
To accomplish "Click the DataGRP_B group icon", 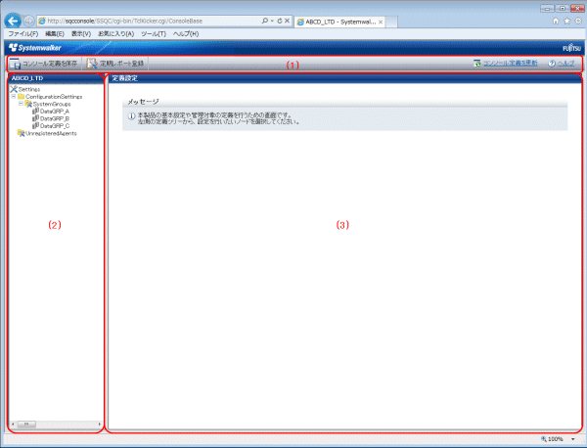I will click(35, 118).
